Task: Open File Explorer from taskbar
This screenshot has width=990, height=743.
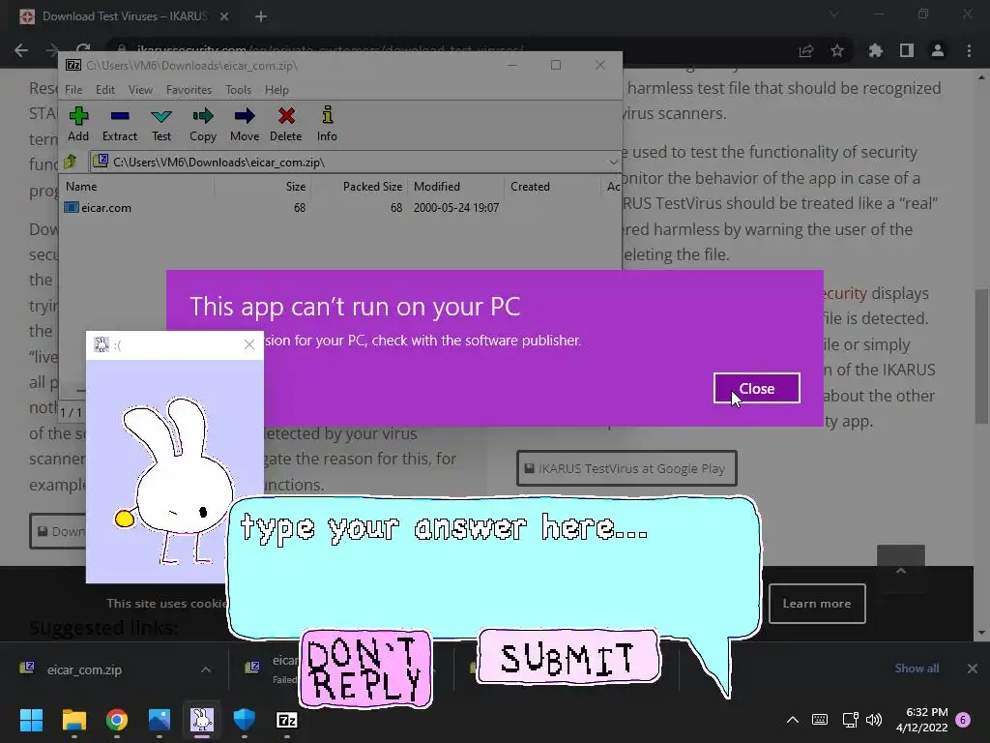Action: (x=73, y=720)
